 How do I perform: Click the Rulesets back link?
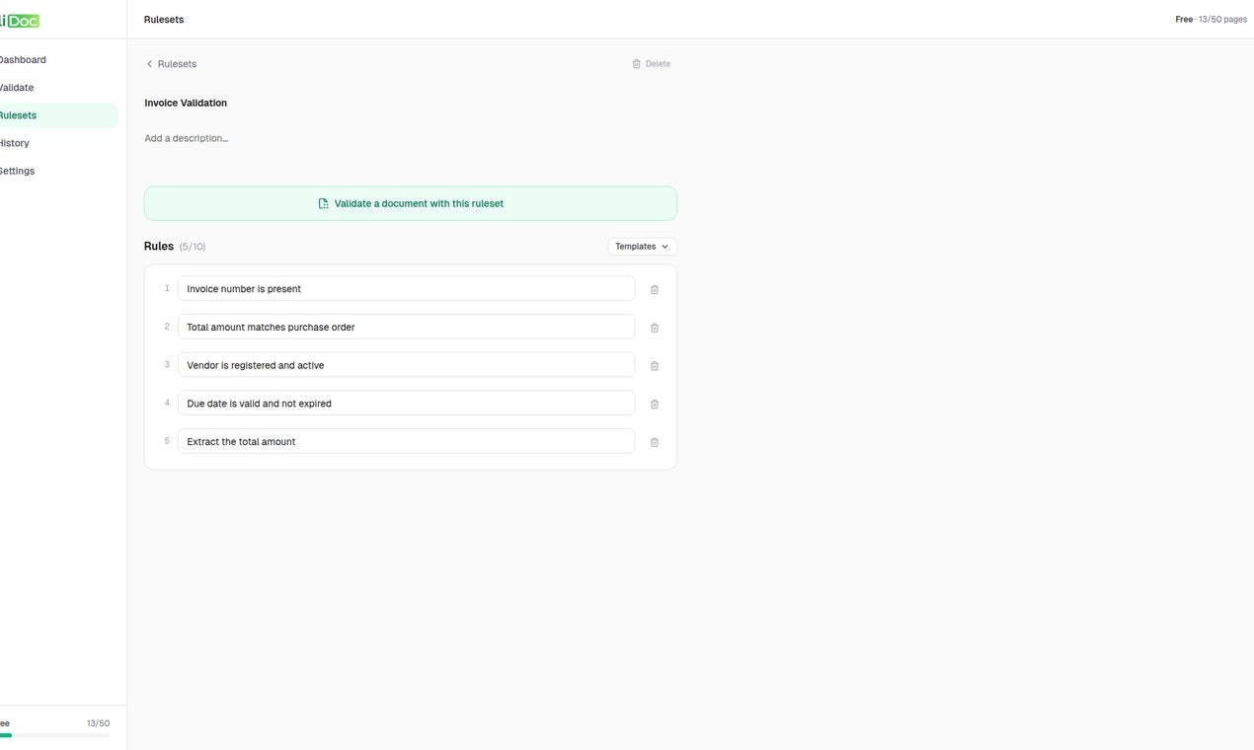pyautogui.click(x=178, y=63)
